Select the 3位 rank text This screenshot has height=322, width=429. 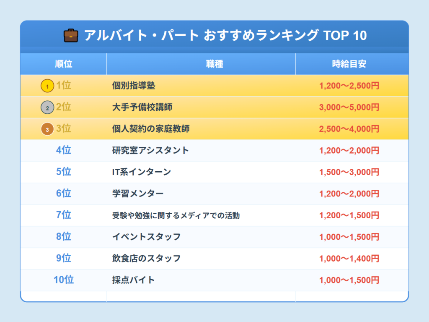[64, 128]
